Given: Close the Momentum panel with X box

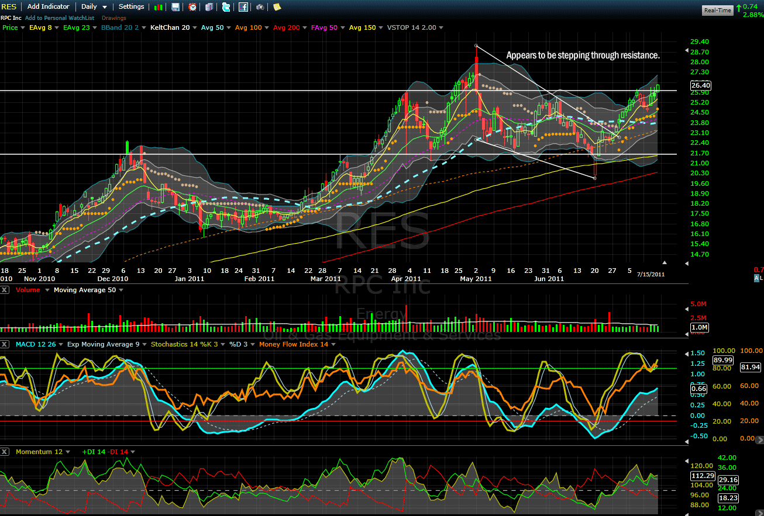Looking at the screenshot, I should tap(5, 452).
